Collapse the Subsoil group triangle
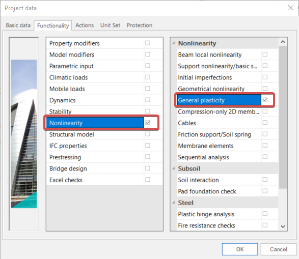This screenshot has width=299, height=259. [x=174, y=168]
